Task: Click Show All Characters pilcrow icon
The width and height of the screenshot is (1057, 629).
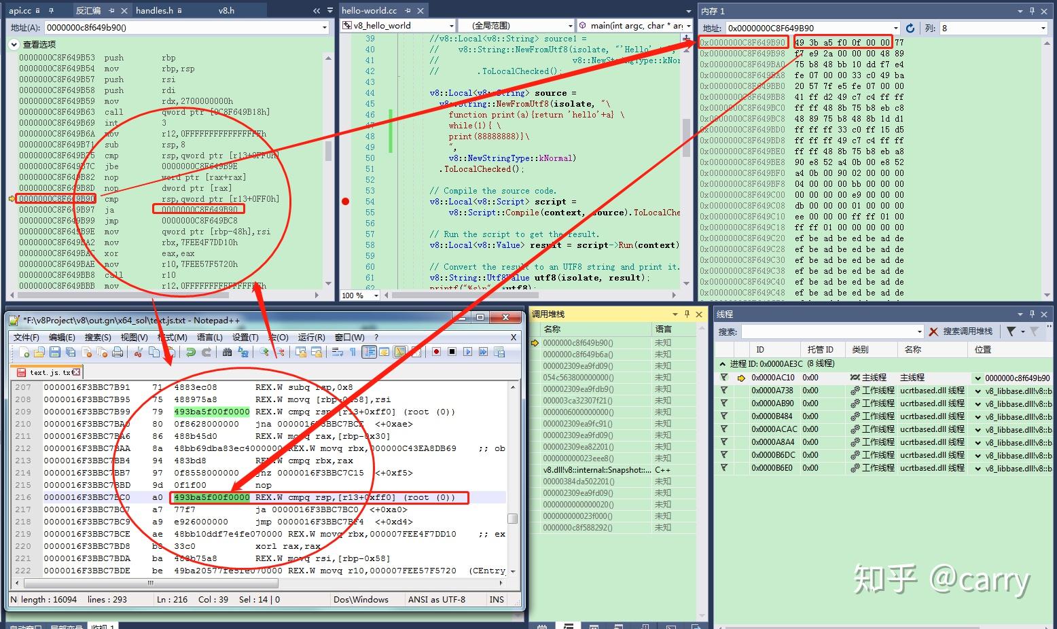Action: pos(353,352)
